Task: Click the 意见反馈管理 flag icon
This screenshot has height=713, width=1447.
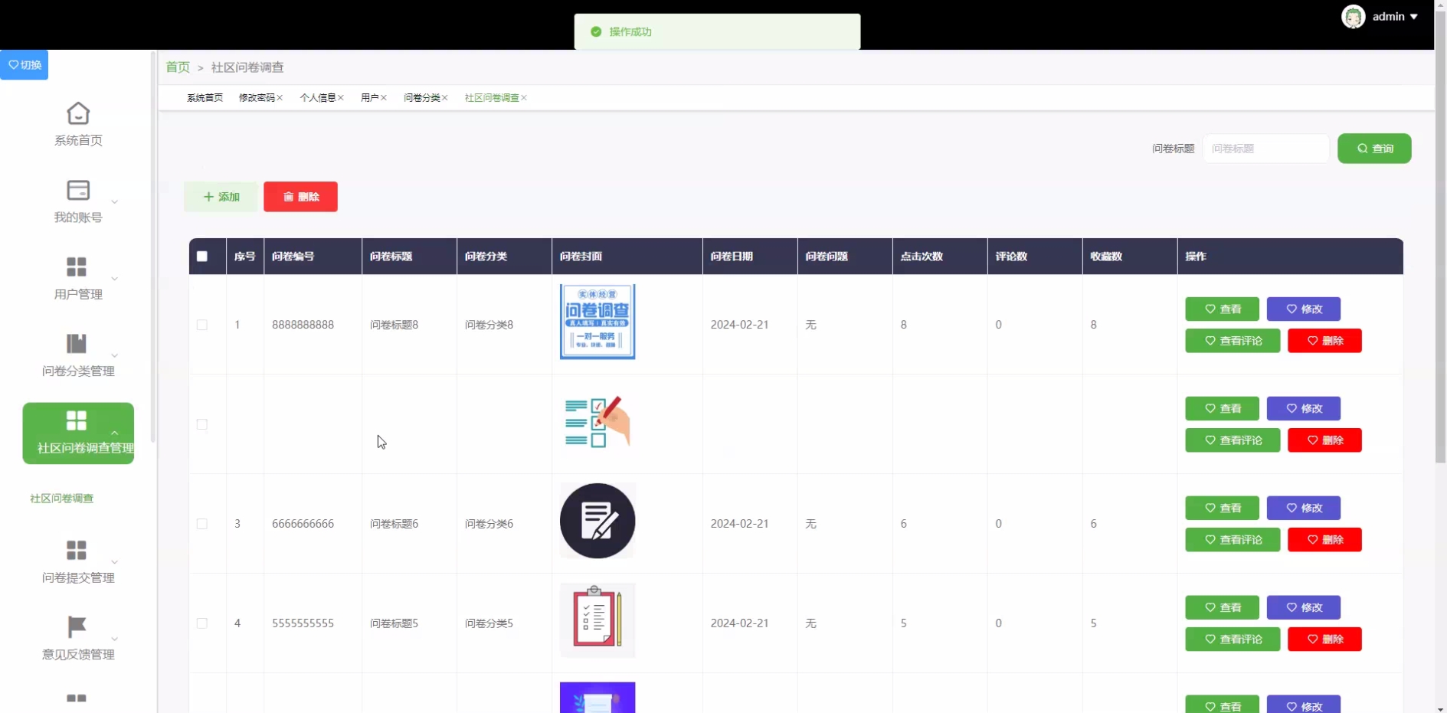Action: point(77,626)
